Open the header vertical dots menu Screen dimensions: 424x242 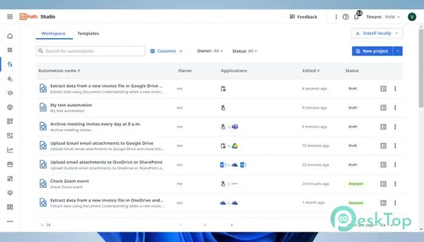(x=336, y=17)
